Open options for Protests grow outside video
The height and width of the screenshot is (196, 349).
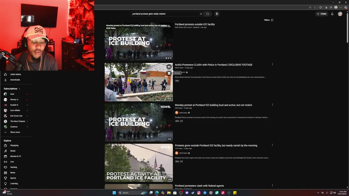[272, 145]
